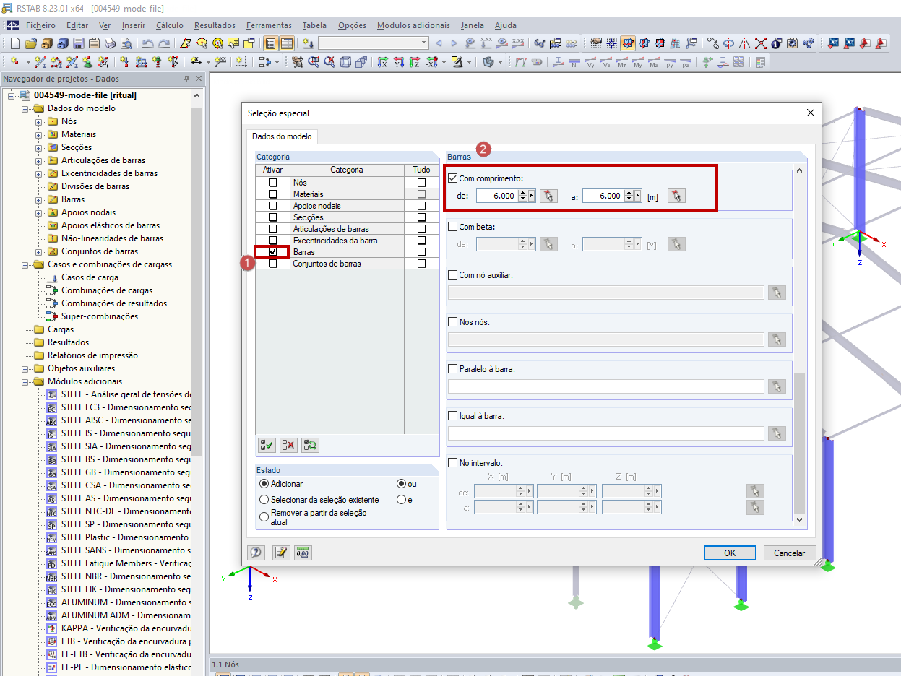Click the OK button
The height and width of the screenshot is (676, 901).
click(x=730, y=552)
